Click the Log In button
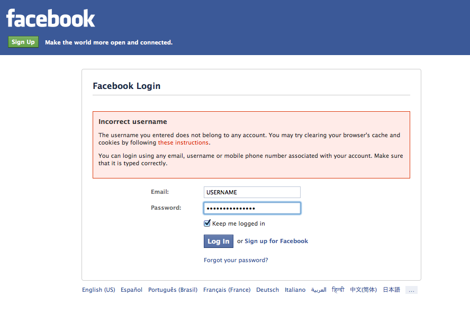The width and height of the screenshot is (470, 313). pos(218,241)
